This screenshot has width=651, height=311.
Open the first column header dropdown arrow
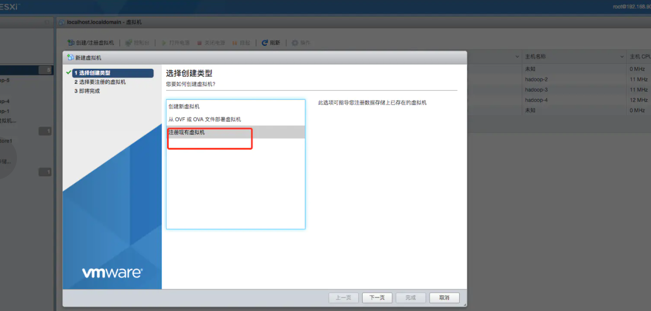point(517,56)
